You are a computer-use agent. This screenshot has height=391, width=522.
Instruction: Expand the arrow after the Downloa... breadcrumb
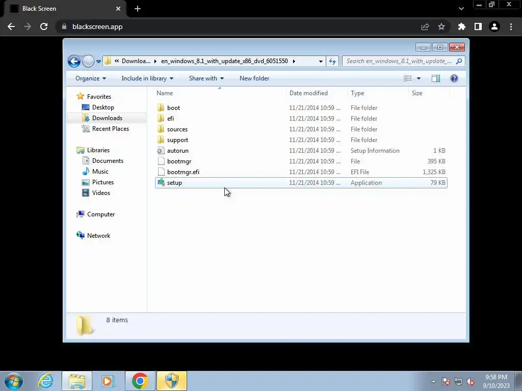(155, 61)
